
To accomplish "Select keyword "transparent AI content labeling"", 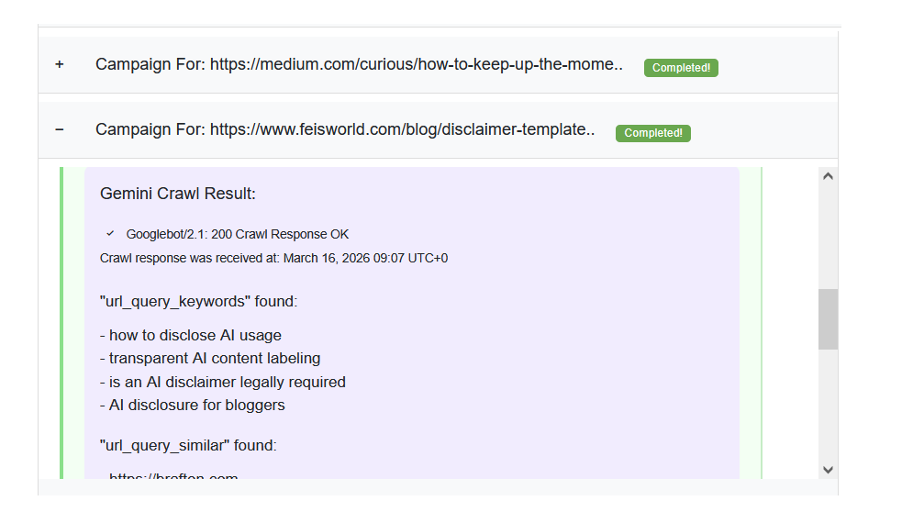I will pos(215,359).
